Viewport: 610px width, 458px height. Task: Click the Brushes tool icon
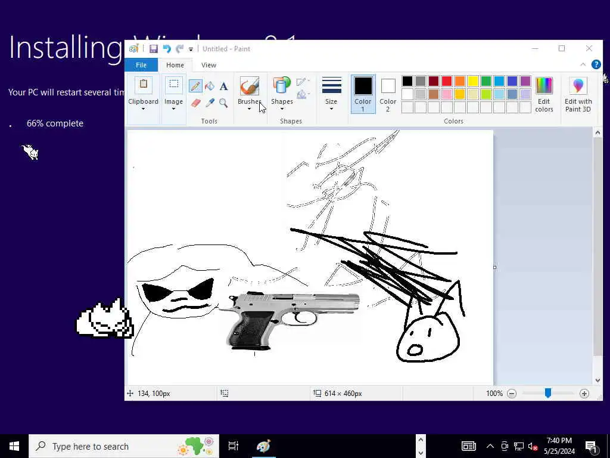tap(250, 86)
